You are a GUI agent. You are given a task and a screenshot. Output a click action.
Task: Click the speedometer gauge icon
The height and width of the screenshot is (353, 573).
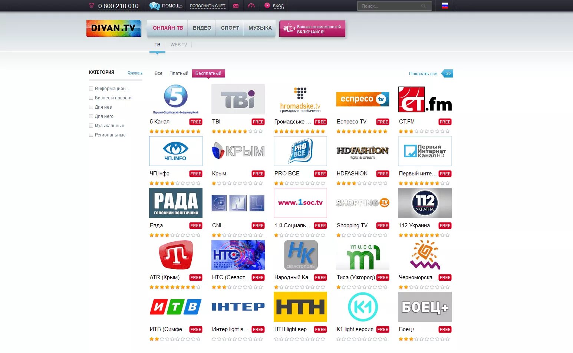pyautogui.click(x=251, y=6)
